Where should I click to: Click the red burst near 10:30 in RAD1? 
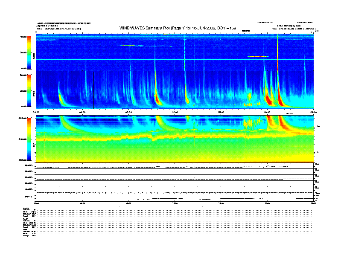click(x=157, y=99)
